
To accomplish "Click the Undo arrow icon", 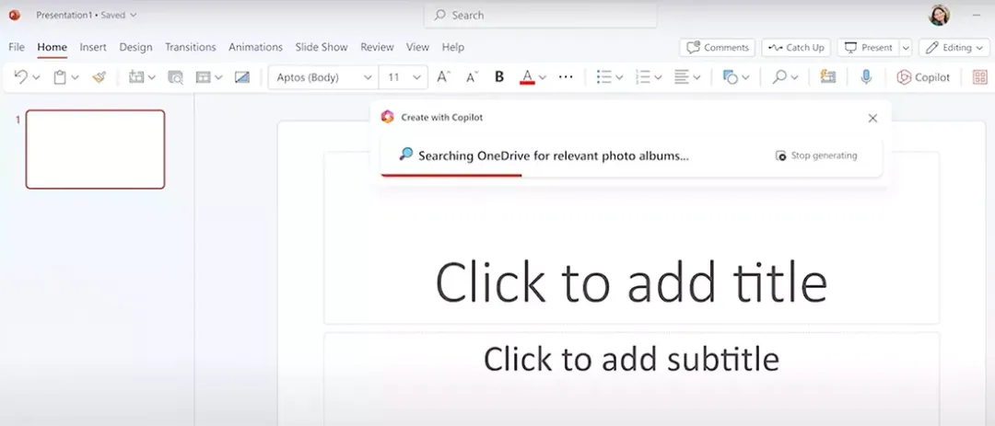I will [21, 77].
